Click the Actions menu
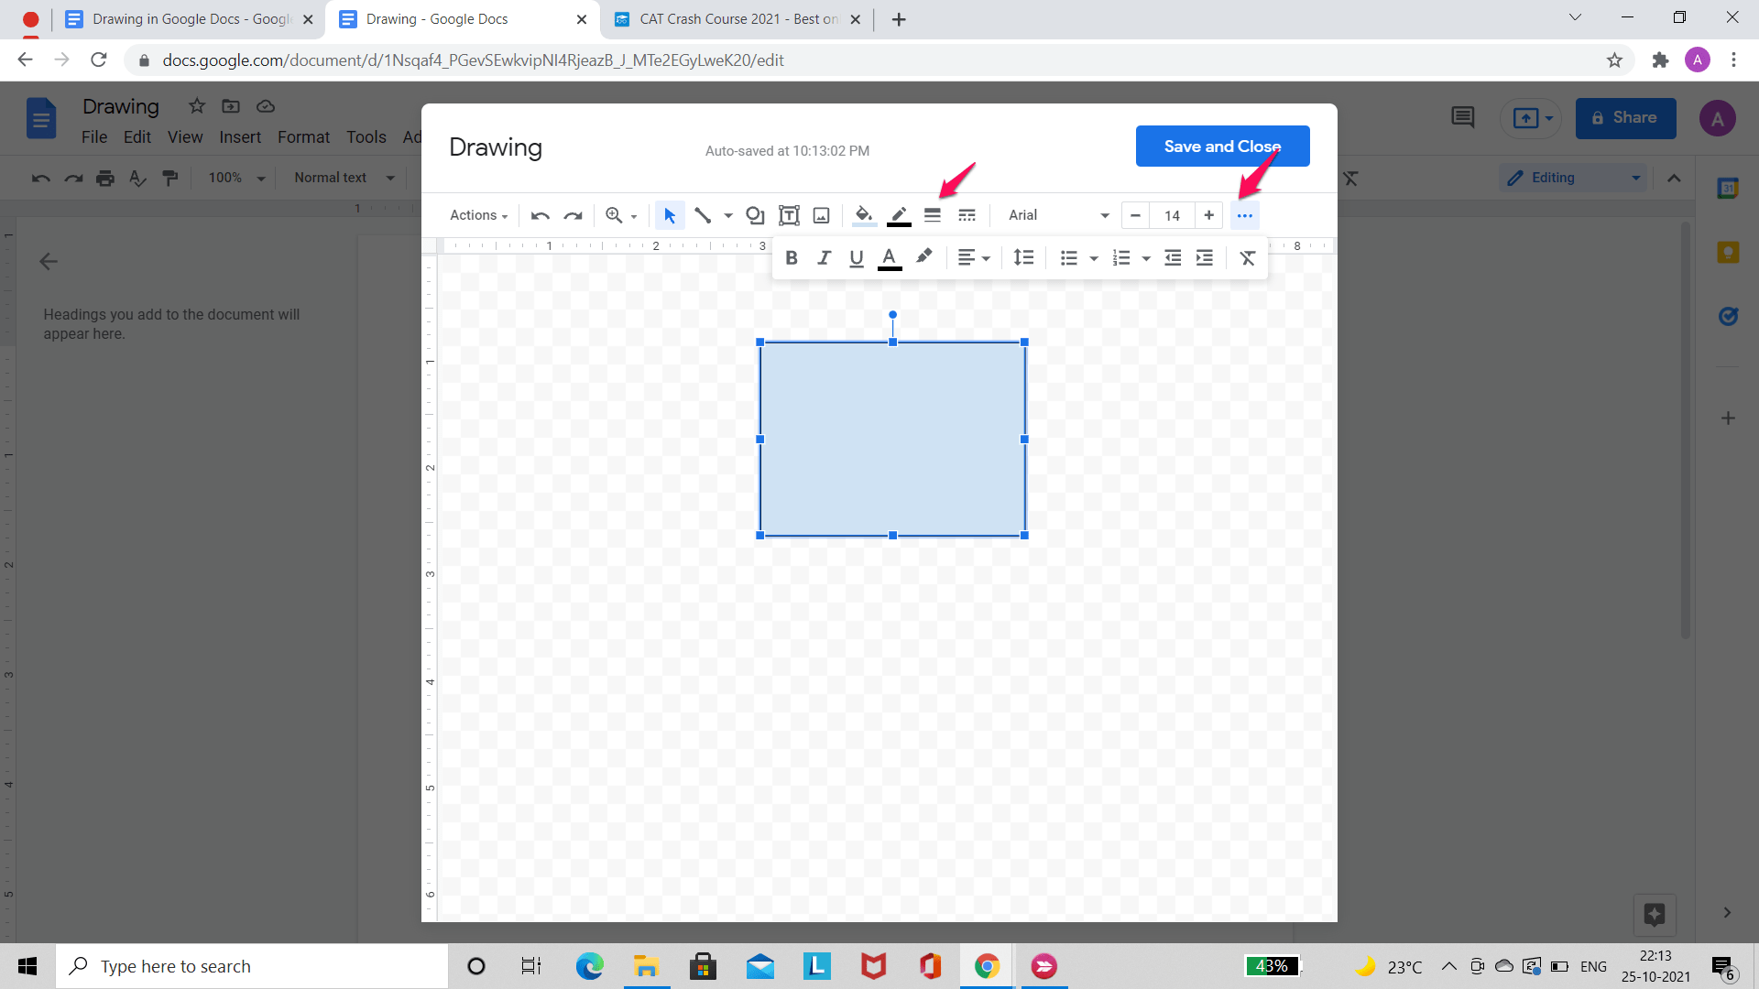 pyautogui.click(x=475, y=215)
